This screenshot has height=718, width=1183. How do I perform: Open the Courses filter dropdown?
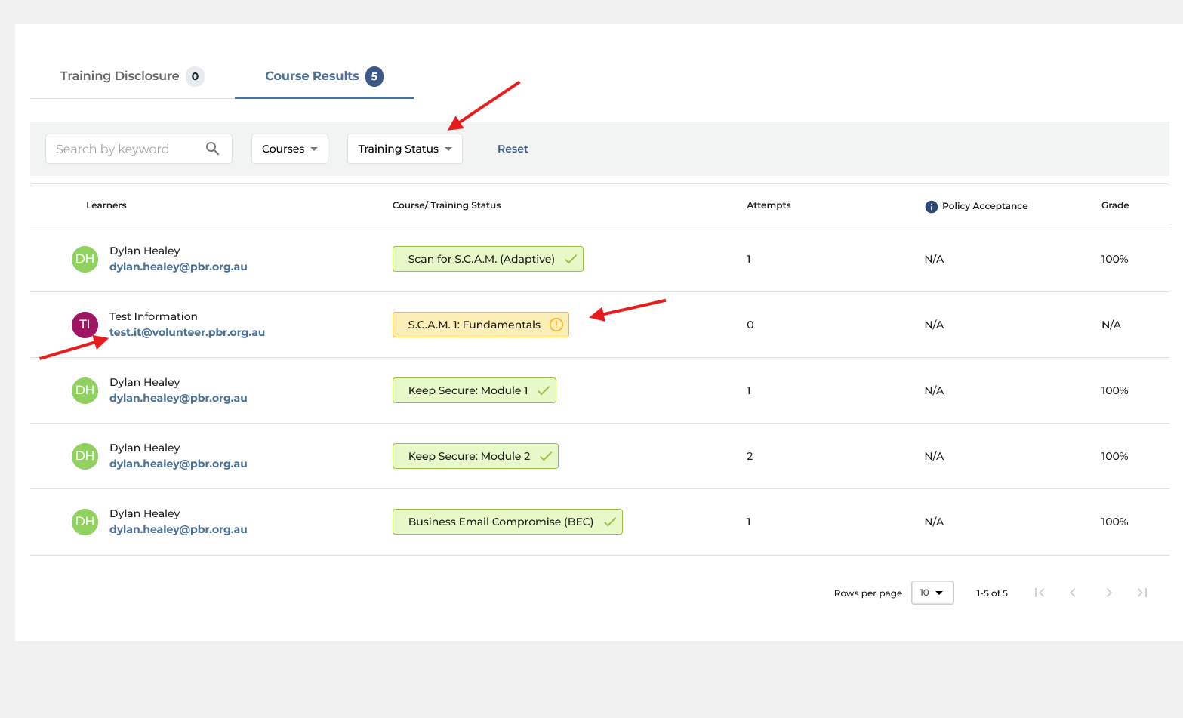coord(290,149)
